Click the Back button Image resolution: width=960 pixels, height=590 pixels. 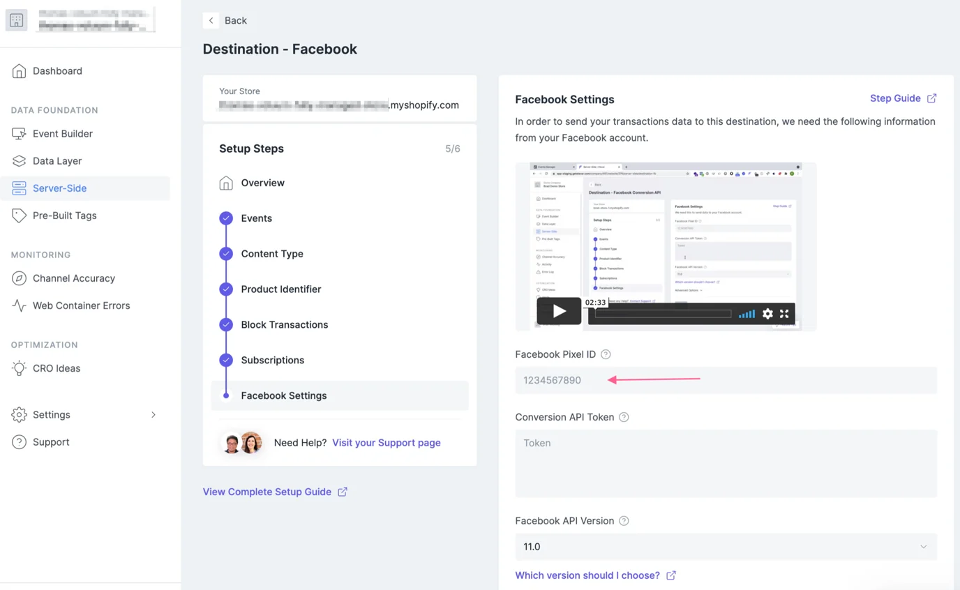(226, 20)
